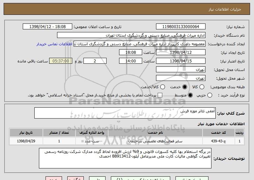Click the واحد اندازه گیری column header
Image resolution: width=254 pixels, height=180 pixels.
[x=92, y=133]
